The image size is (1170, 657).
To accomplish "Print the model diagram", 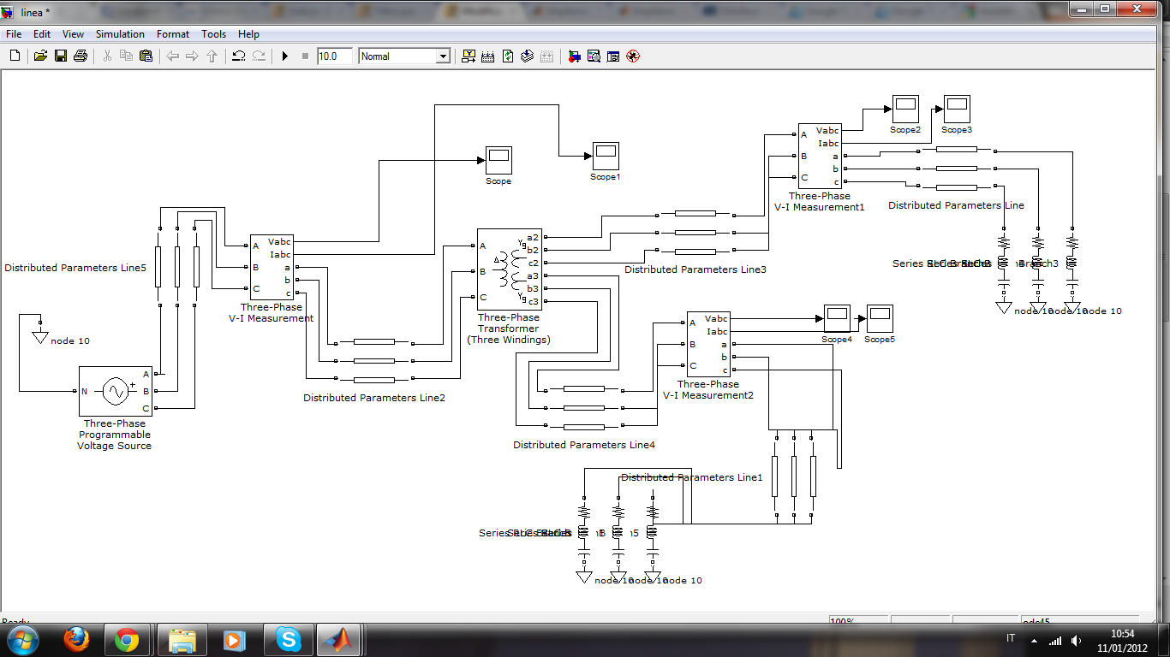I will [x=80, y=56].
